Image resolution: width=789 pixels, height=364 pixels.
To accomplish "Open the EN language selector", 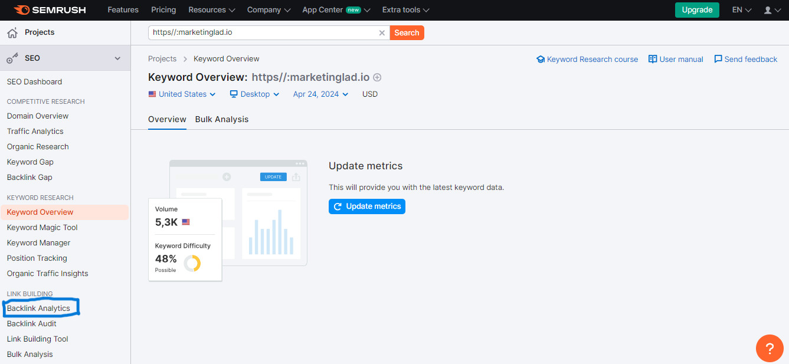I will tap(742, 10).
